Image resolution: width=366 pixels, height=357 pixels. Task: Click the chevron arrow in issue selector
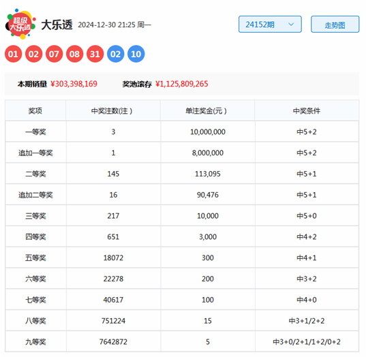[291, 25]
